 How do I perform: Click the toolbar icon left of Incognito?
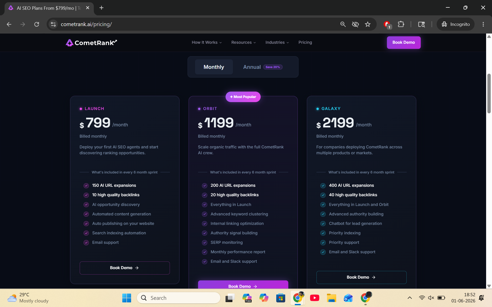click(421, 24)
